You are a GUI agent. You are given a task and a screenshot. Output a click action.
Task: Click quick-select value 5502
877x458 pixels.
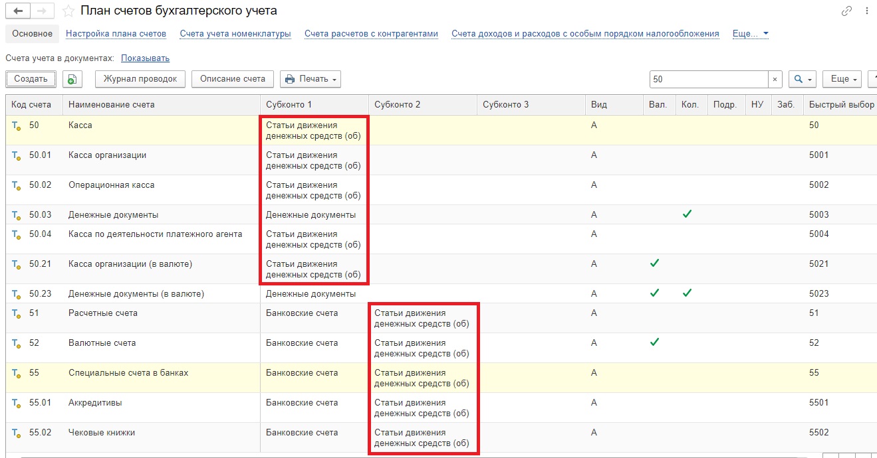(x=818, y=433)
